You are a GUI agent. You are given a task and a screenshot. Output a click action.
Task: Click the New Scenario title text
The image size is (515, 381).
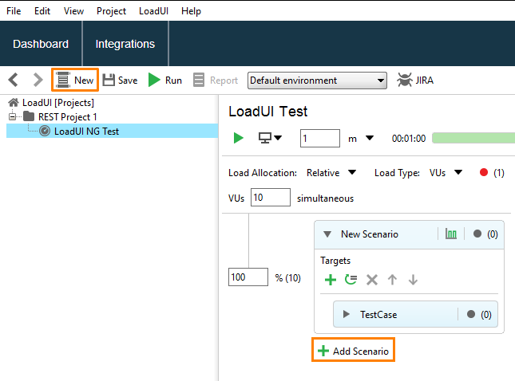[370, 234]
